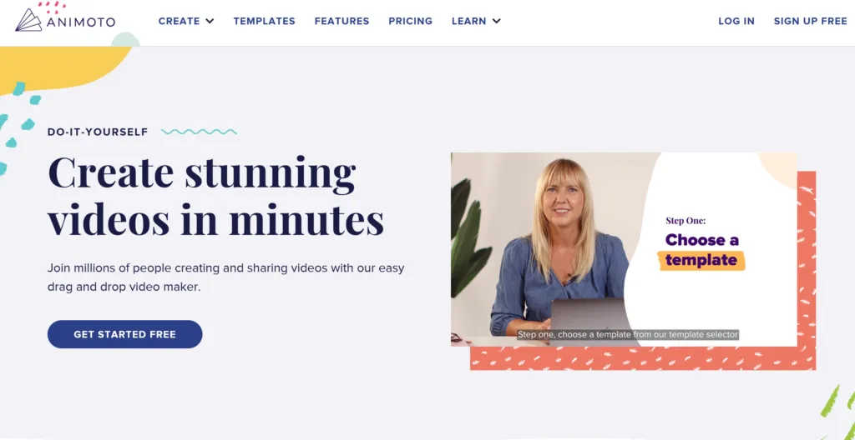Click the coral patterned video backdrop

coord(644,358)
